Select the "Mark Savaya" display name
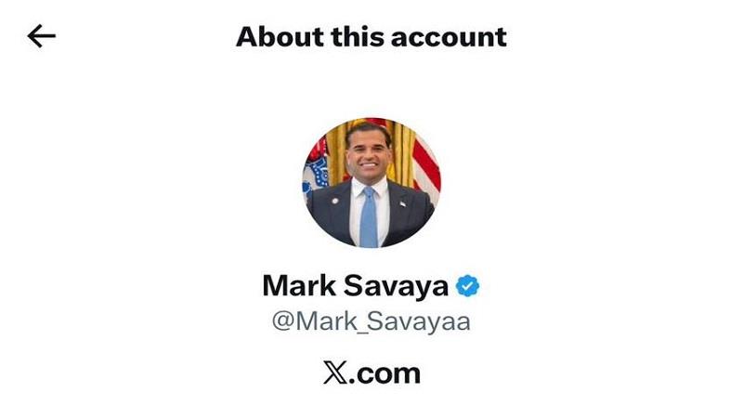Image resolution: width=743 pixels, height=418 pixels. click(x=356, y=286)
